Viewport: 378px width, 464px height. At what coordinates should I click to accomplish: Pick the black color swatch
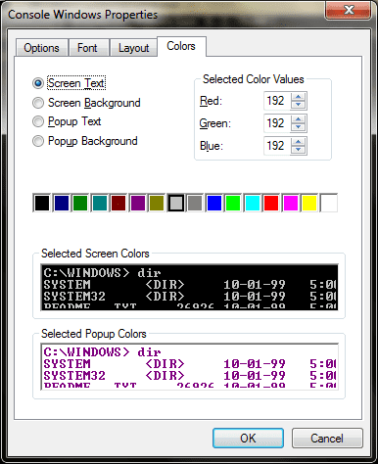(42, 203)
